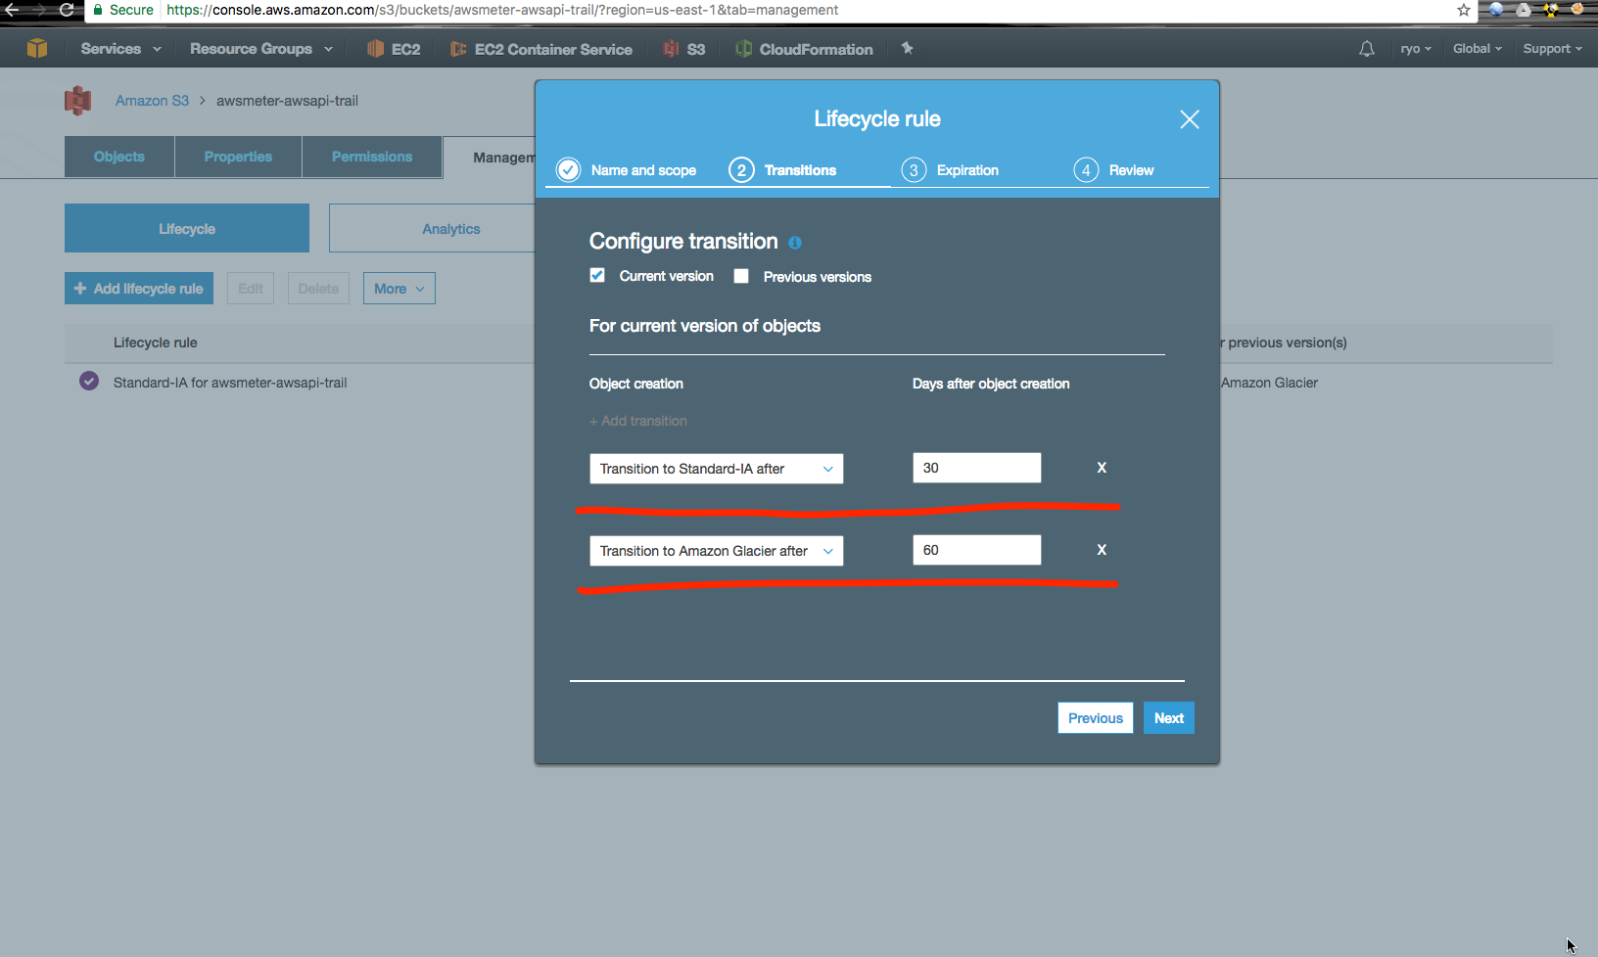Screen dimensions: 1598x957
Task: Switch to the Management tab
Action: click(490, 158)
